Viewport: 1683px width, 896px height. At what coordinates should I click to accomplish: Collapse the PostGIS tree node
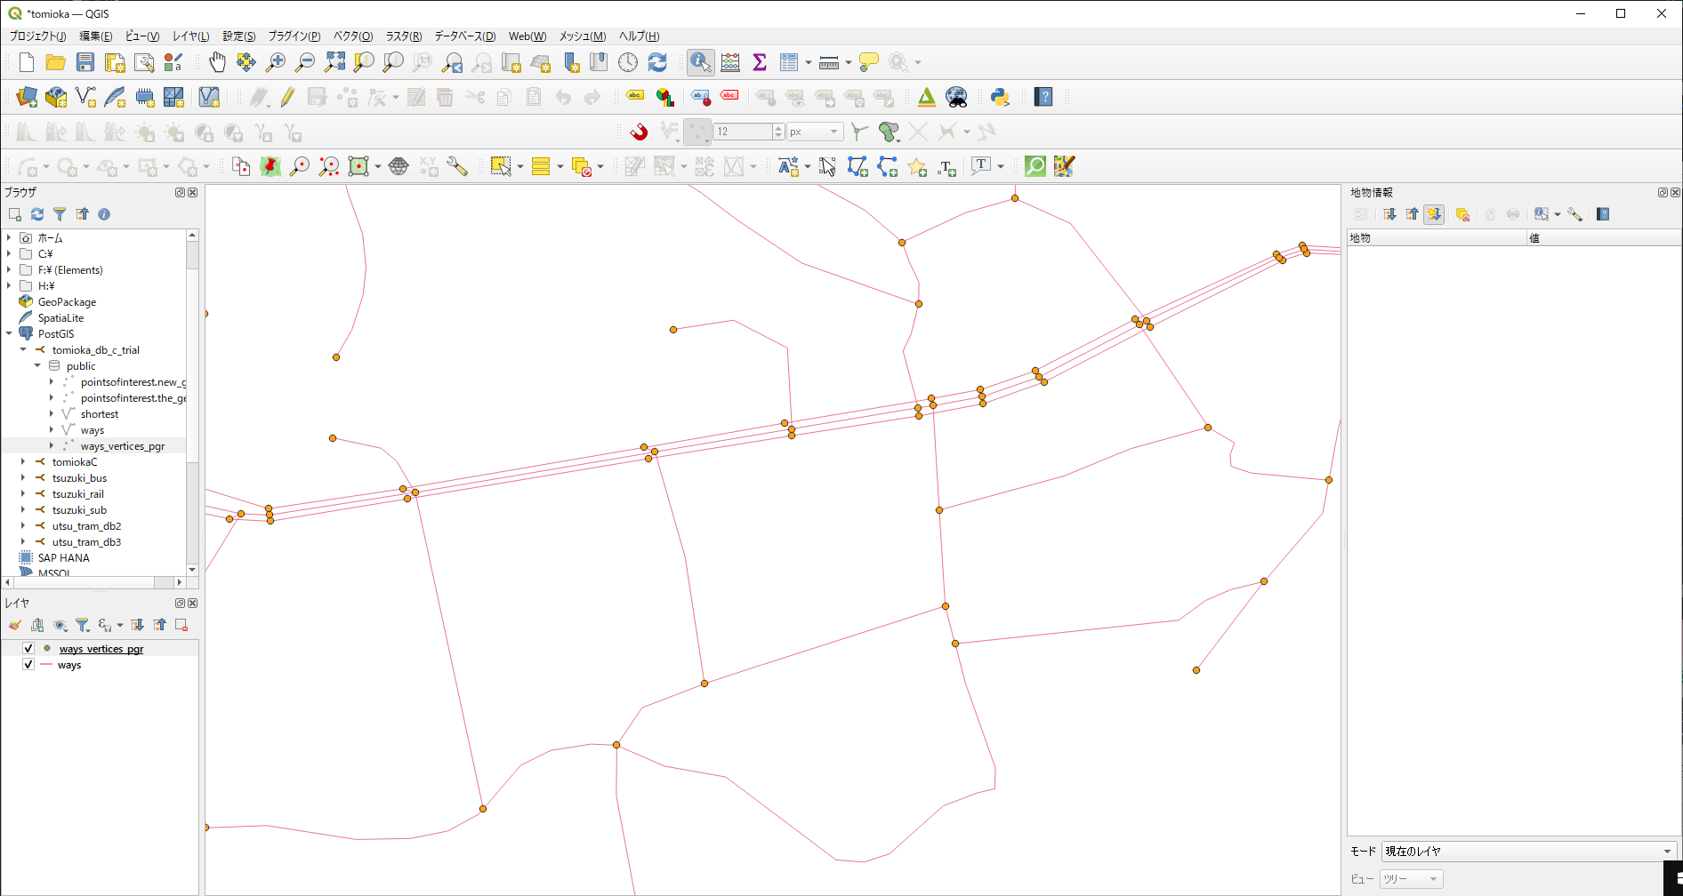(10, 334)
